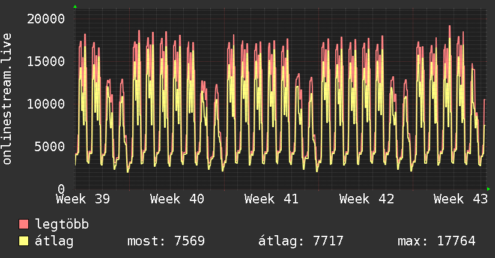Click the yellow átlag legend color swatch
The width and height of the screenshot is (495, 258).
(23, 241)
